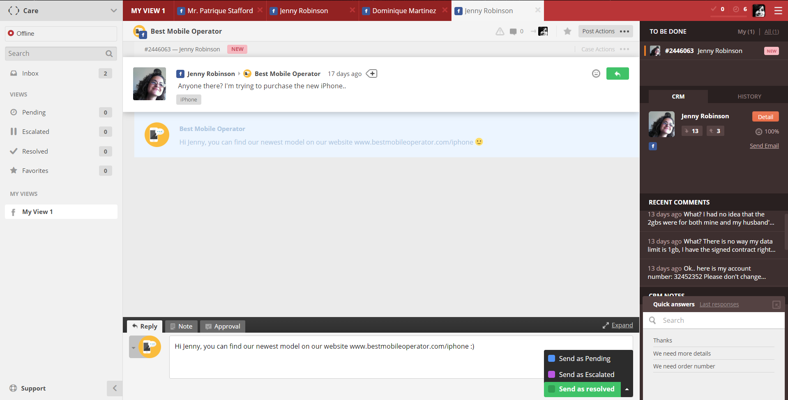Click the assign arrow with agent avatar
The width and height of the screenshot is (788, 400).
pyautogui.click(x=539, y=31)
